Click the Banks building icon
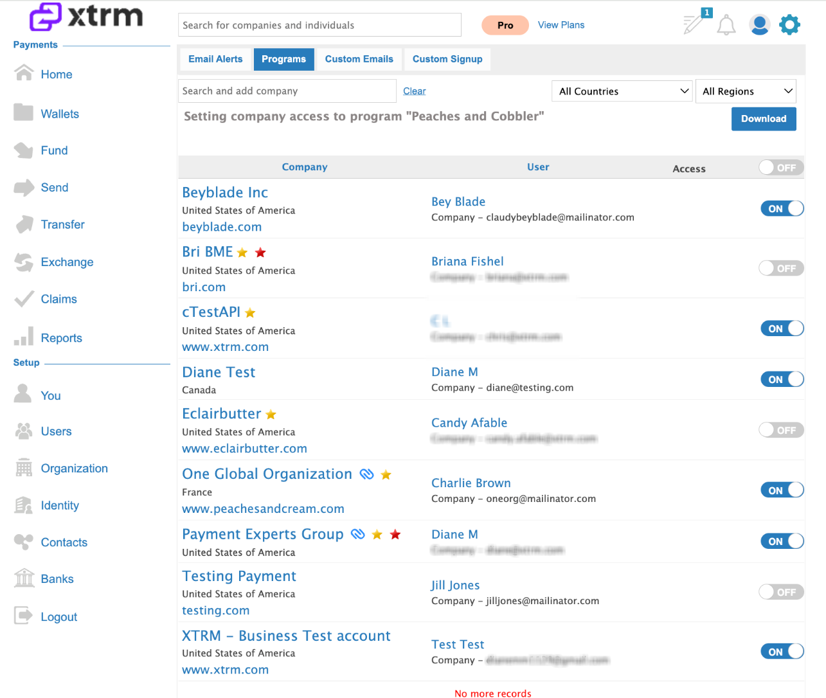 [24, 578]
